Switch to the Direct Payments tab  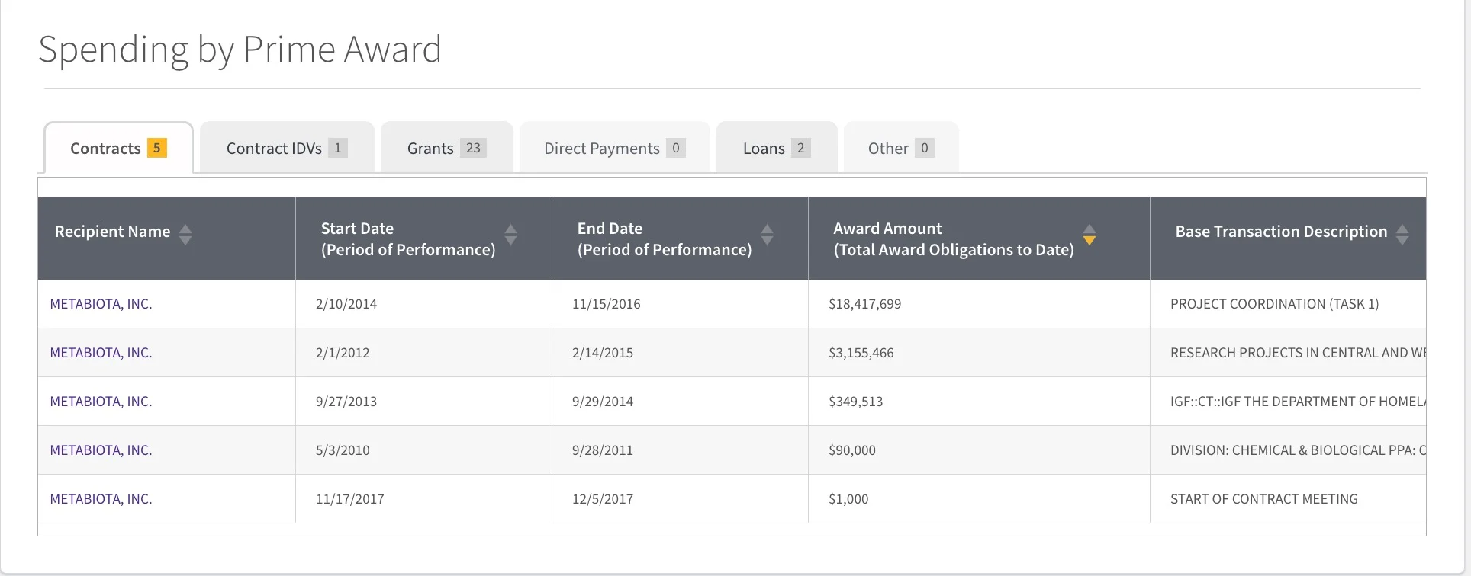pos(614,148)
